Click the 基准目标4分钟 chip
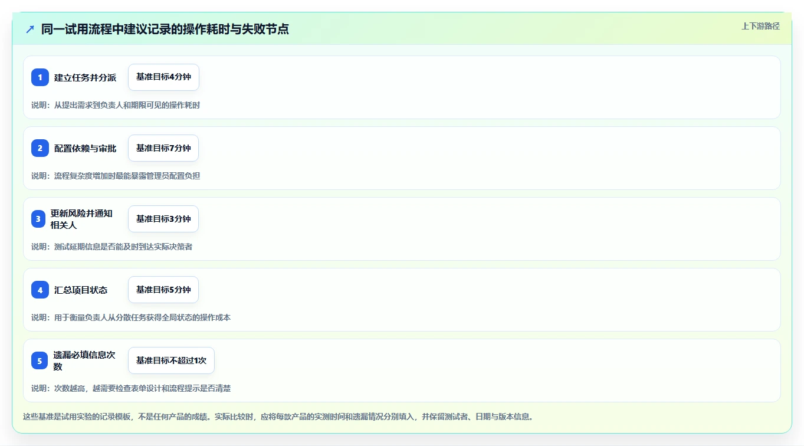 [163, 77]
